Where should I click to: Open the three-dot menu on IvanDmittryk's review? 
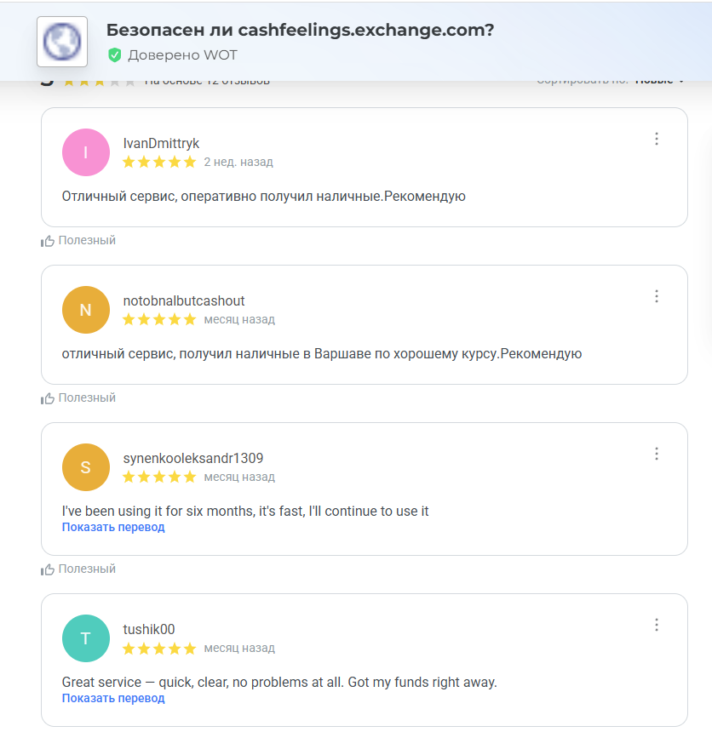[x=657, y=139]
